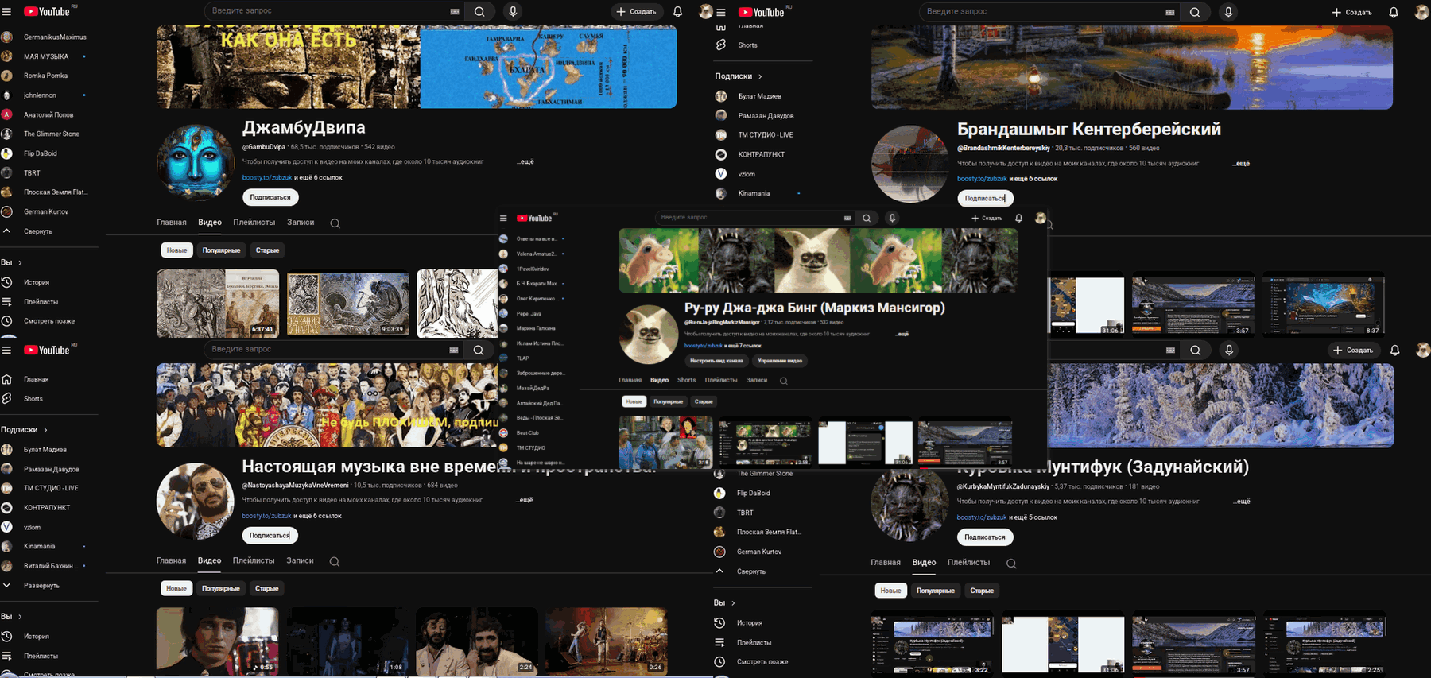The image size is (1431, 678).
Task: Open Анатолий Попов subscription in sidebar
Action: [48, 114]
